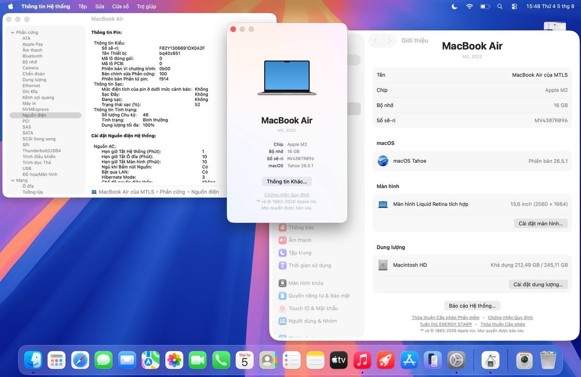Open the Tệp menu
Image resolution: width=581 pixels, height=377 pixels.
point(83,6)
